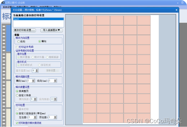Increase the 纵向(mm) spacing with up arrow
This screenshot has width=187, height=127.
coord(55,80)
